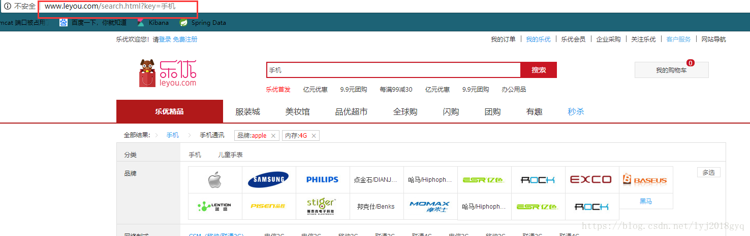Viewport: 750px width, 236px height.
Task: Click 手机通讯 in the breadcrumb
Action: tap(212, 135)
